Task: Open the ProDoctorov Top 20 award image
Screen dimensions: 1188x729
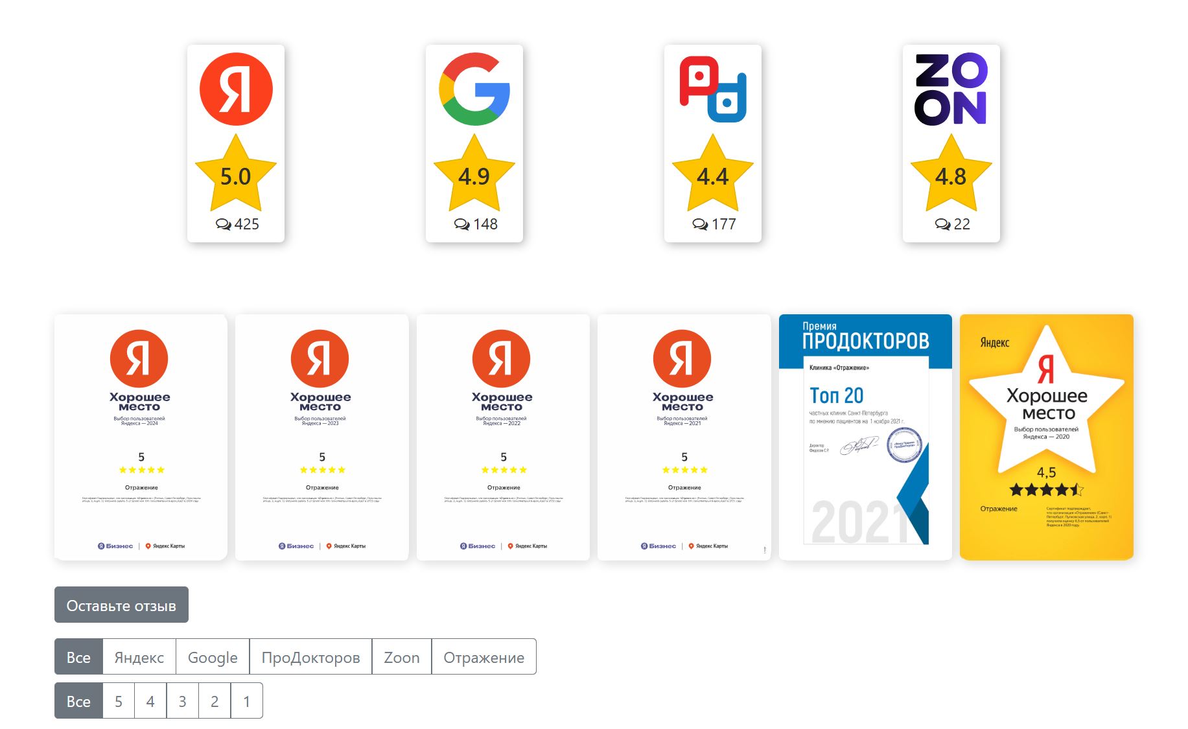Action: point(865,437)
